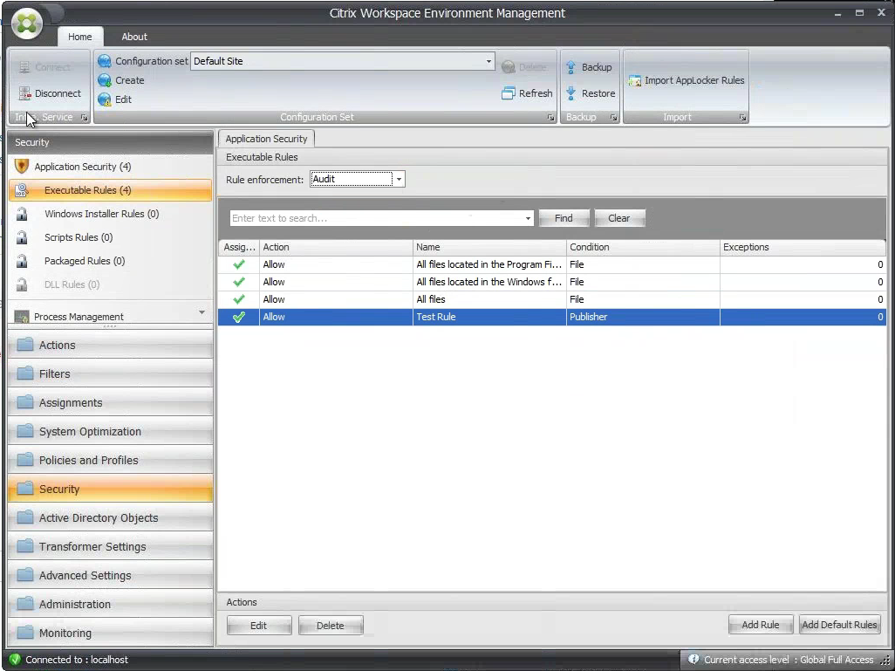
Task: Click Edit configuration set icon
Action: [105, 99]
